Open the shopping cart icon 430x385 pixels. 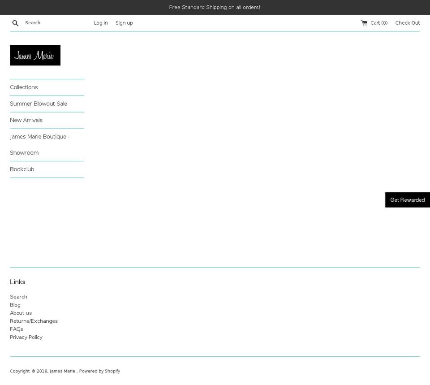363,22
